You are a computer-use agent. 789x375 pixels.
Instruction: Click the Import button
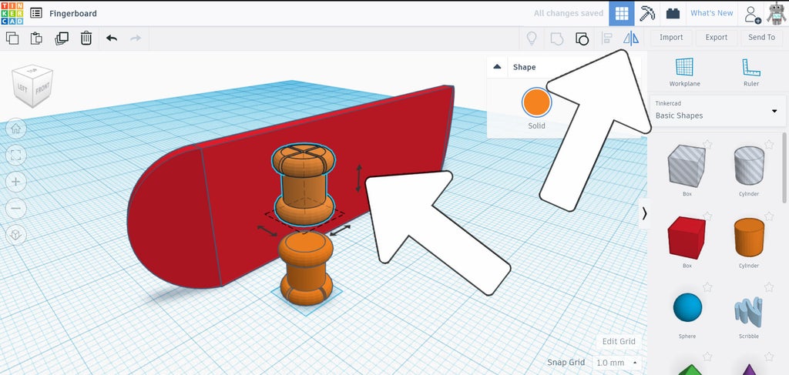point(671,38)
